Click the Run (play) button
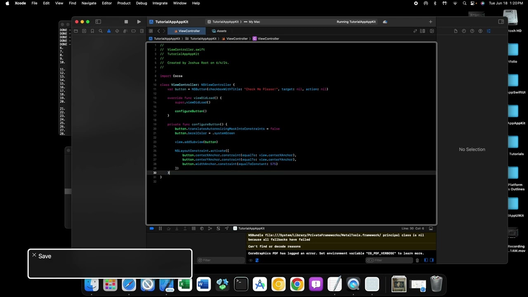This screenshot has width=528, height=297. tap(139, 22)
